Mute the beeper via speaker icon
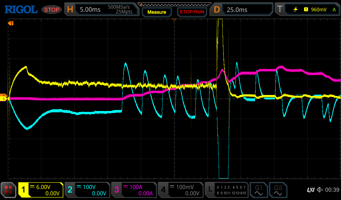The width and height of the screenshot is (341, 200). pyautogui.click(x=320, y=190)
